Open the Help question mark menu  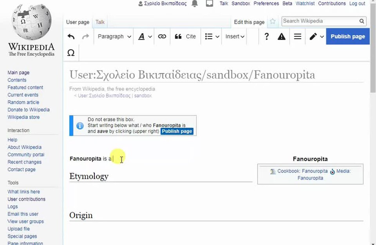266,37
